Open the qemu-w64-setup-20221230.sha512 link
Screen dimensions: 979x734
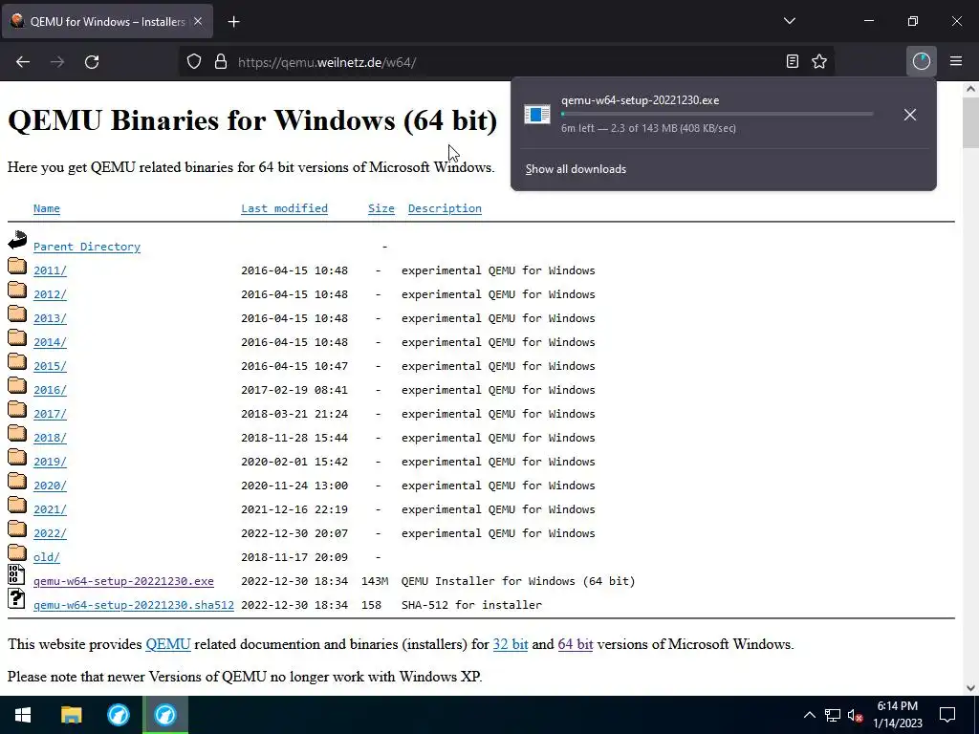pos(134,605)
